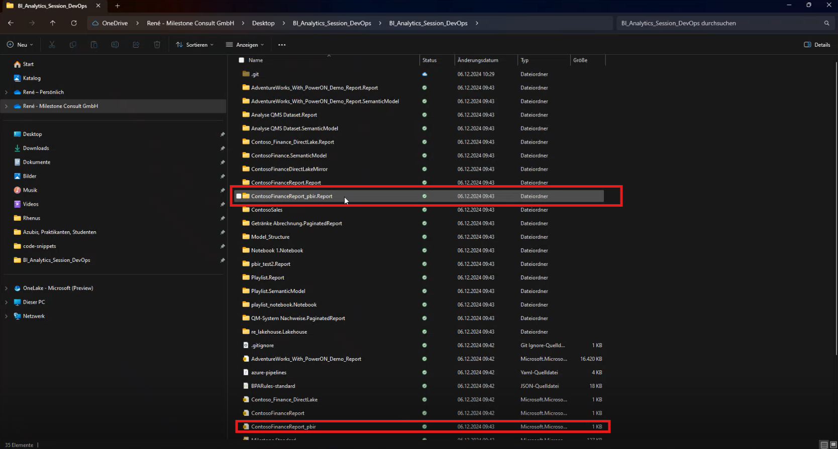
Task: Unpin Downloads from quick access
Action: point(222,148)
